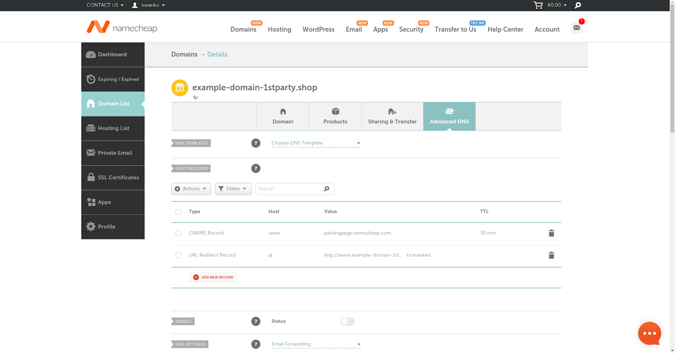675x353 pixels.
Task: Open the Account menu
Action: (547, 29)
